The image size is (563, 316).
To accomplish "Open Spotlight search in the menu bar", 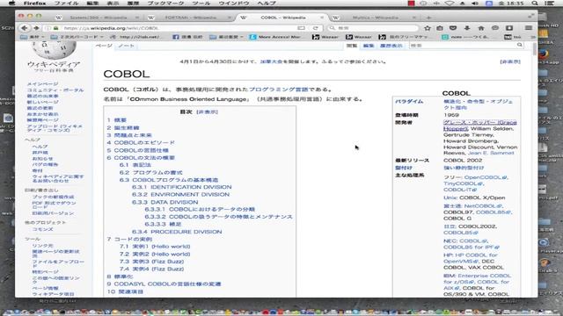I will click(x=535, y=4).
